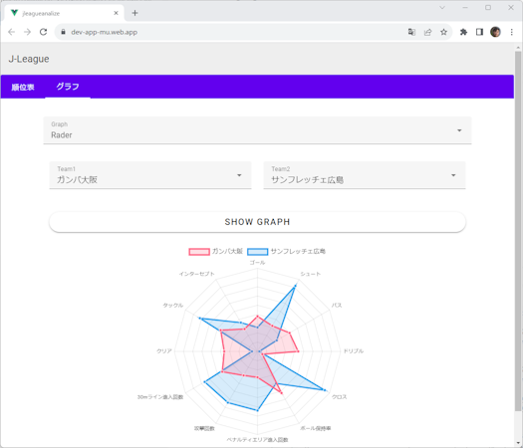Open the Chrome three-dot menu
The image size is (523, 448).
[511, 32]
